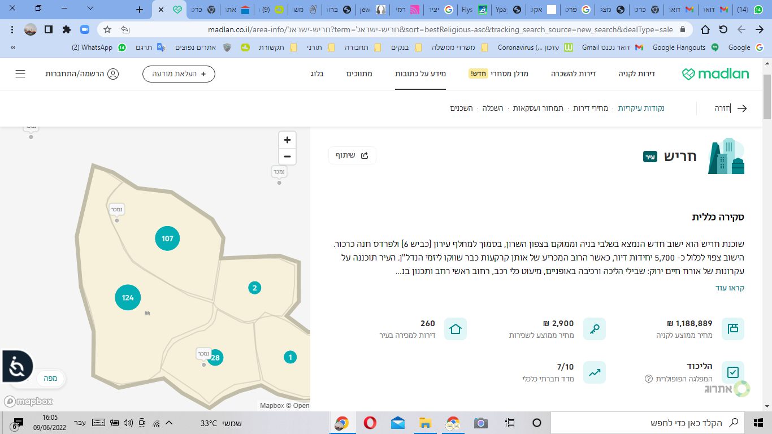The image size is (772, 434).
Task: Expand description with קראו עוד
Action: [730, 288]
